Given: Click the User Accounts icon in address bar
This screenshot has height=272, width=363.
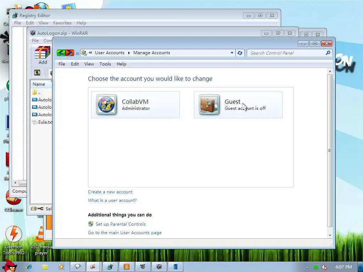Looking at the screenshot, I should coord(84,53).
